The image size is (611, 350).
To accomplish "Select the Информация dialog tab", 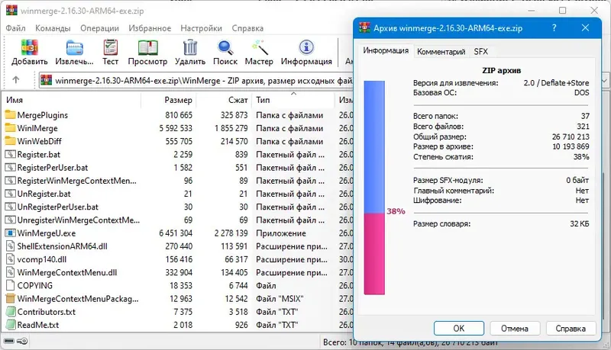I will [386, 50].
